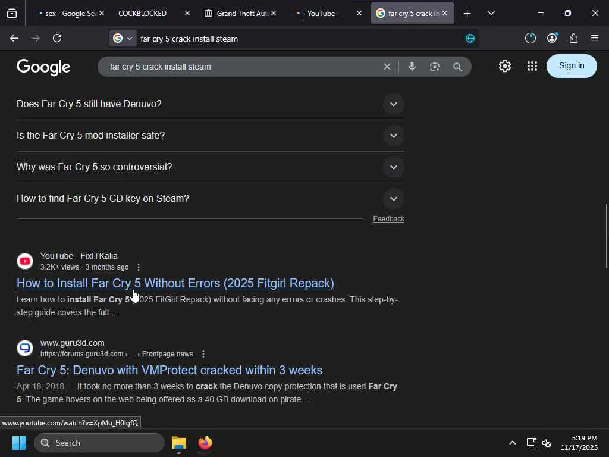Open the Windows Start menu
This screenshot has width=609, height=457.
[x=19, y=443]
